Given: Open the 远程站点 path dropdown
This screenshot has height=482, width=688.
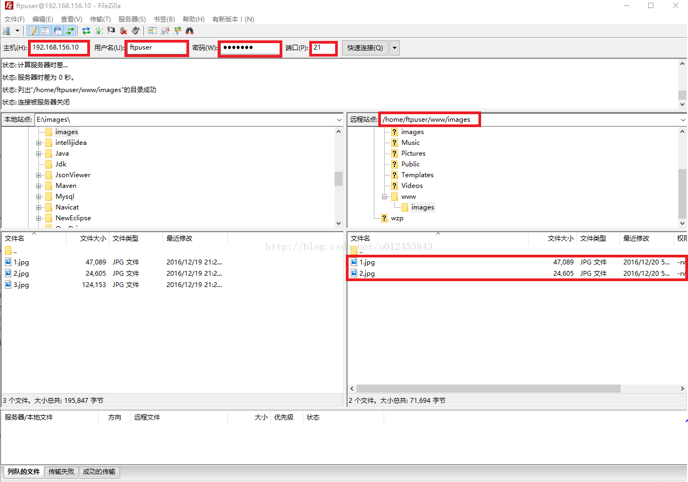Looking at the screenshot, I should [683, 120].
